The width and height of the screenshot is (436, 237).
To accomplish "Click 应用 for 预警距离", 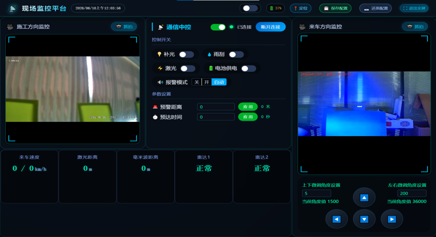I will [248, 107].
